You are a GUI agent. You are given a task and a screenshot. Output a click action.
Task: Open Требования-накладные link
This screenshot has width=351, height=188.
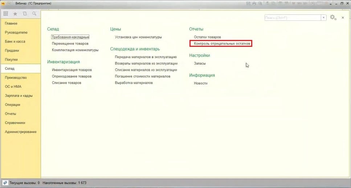tap(70, 37)
